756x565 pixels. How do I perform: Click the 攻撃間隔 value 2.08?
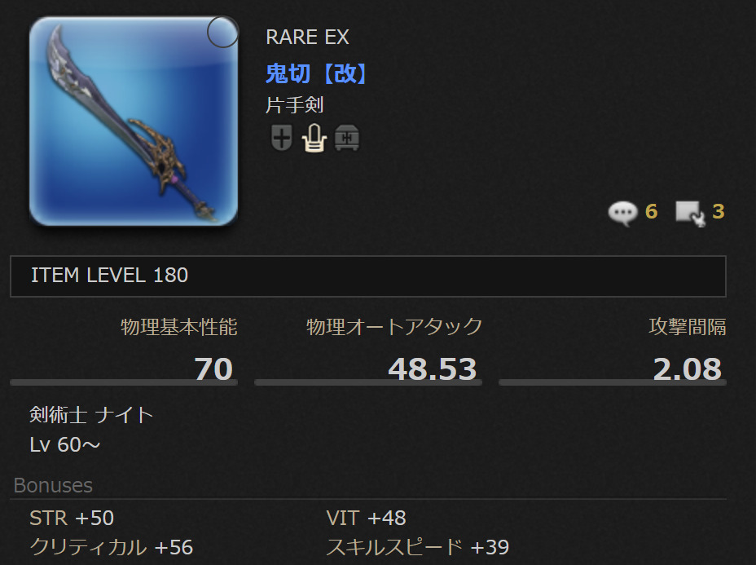(688, 369)
